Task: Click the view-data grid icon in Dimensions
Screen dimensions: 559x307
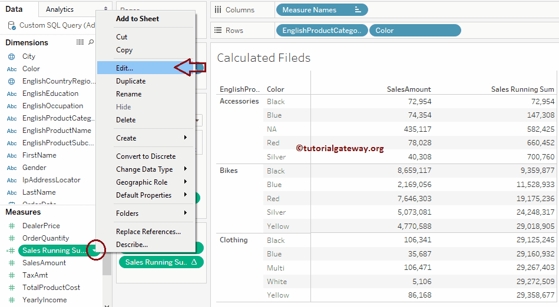Action: click(80, 42)
